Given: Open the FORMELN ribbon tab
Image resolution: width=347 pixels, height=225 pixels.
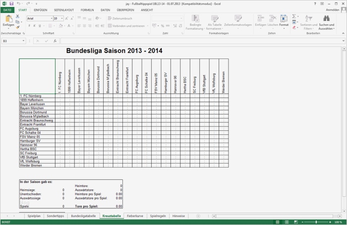Looking at the screenshot, I should tap(87, 10).
